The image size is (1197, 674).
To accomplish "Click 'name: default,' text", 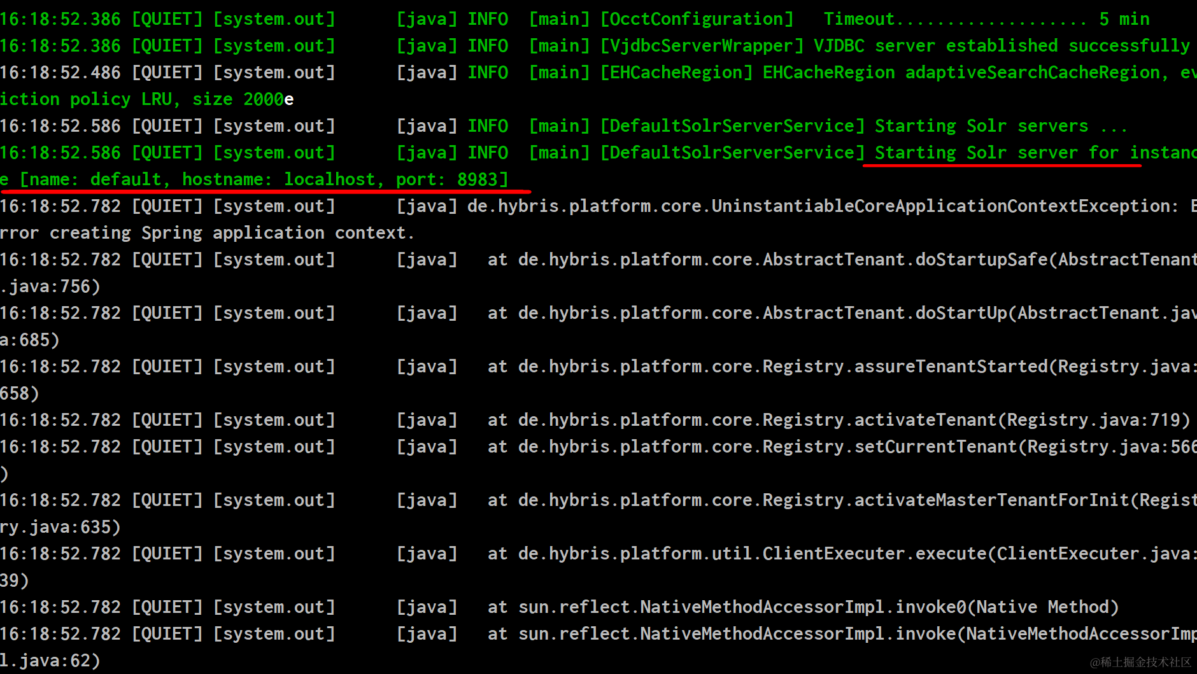I will coord(101,179).
